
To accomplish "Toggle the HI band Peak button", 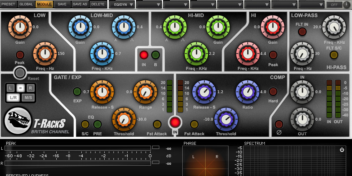I will (x=273, y=55).
